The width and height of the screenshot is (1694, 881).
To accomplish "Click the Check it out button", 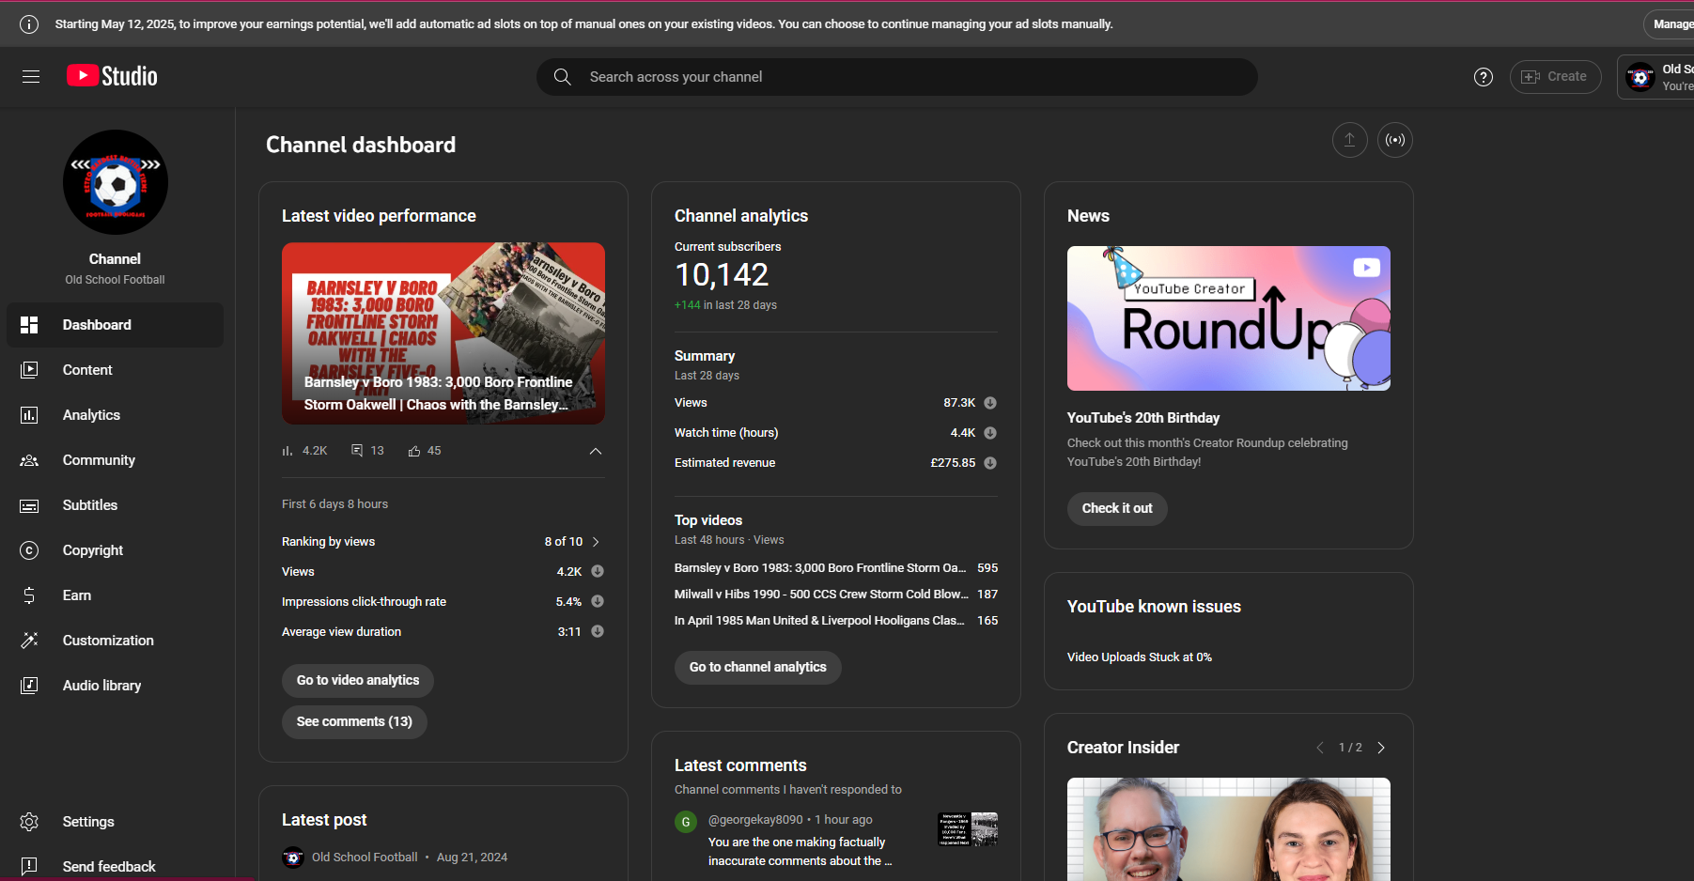I will pos(1117,508).
